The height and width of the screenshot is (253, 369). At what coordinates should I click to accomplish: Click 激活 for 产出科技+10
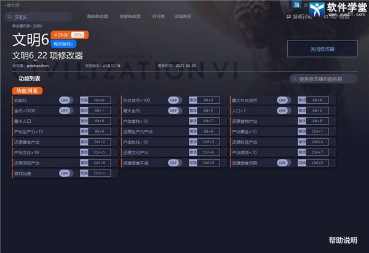[193, 142]
